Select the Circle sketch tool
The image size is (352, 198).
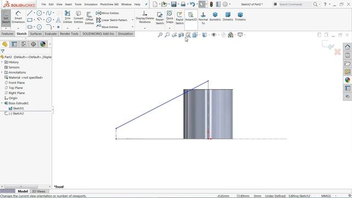[x=39, y=13]
